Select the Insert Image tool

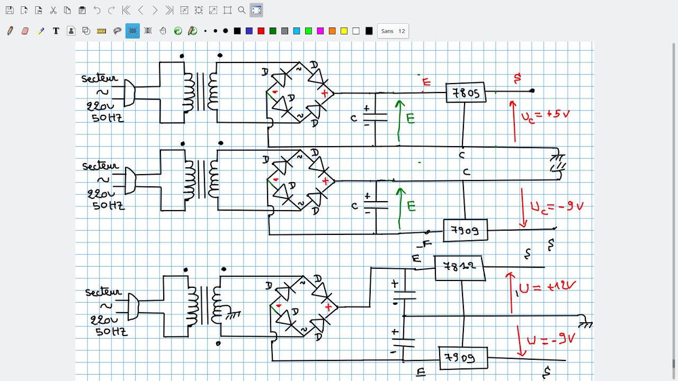coord(71,31)
